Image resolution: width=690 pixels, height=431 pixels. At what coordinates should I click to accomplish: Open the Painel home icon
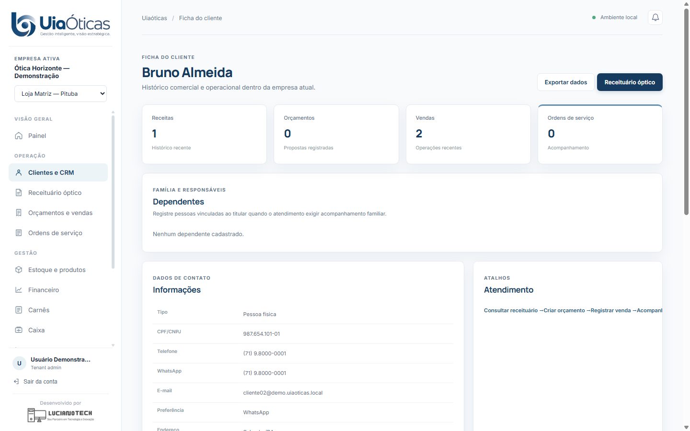19,136
